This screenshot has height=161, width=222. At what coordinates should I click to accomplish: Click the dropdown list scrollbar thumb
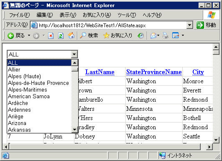click(x=74, y=70)
